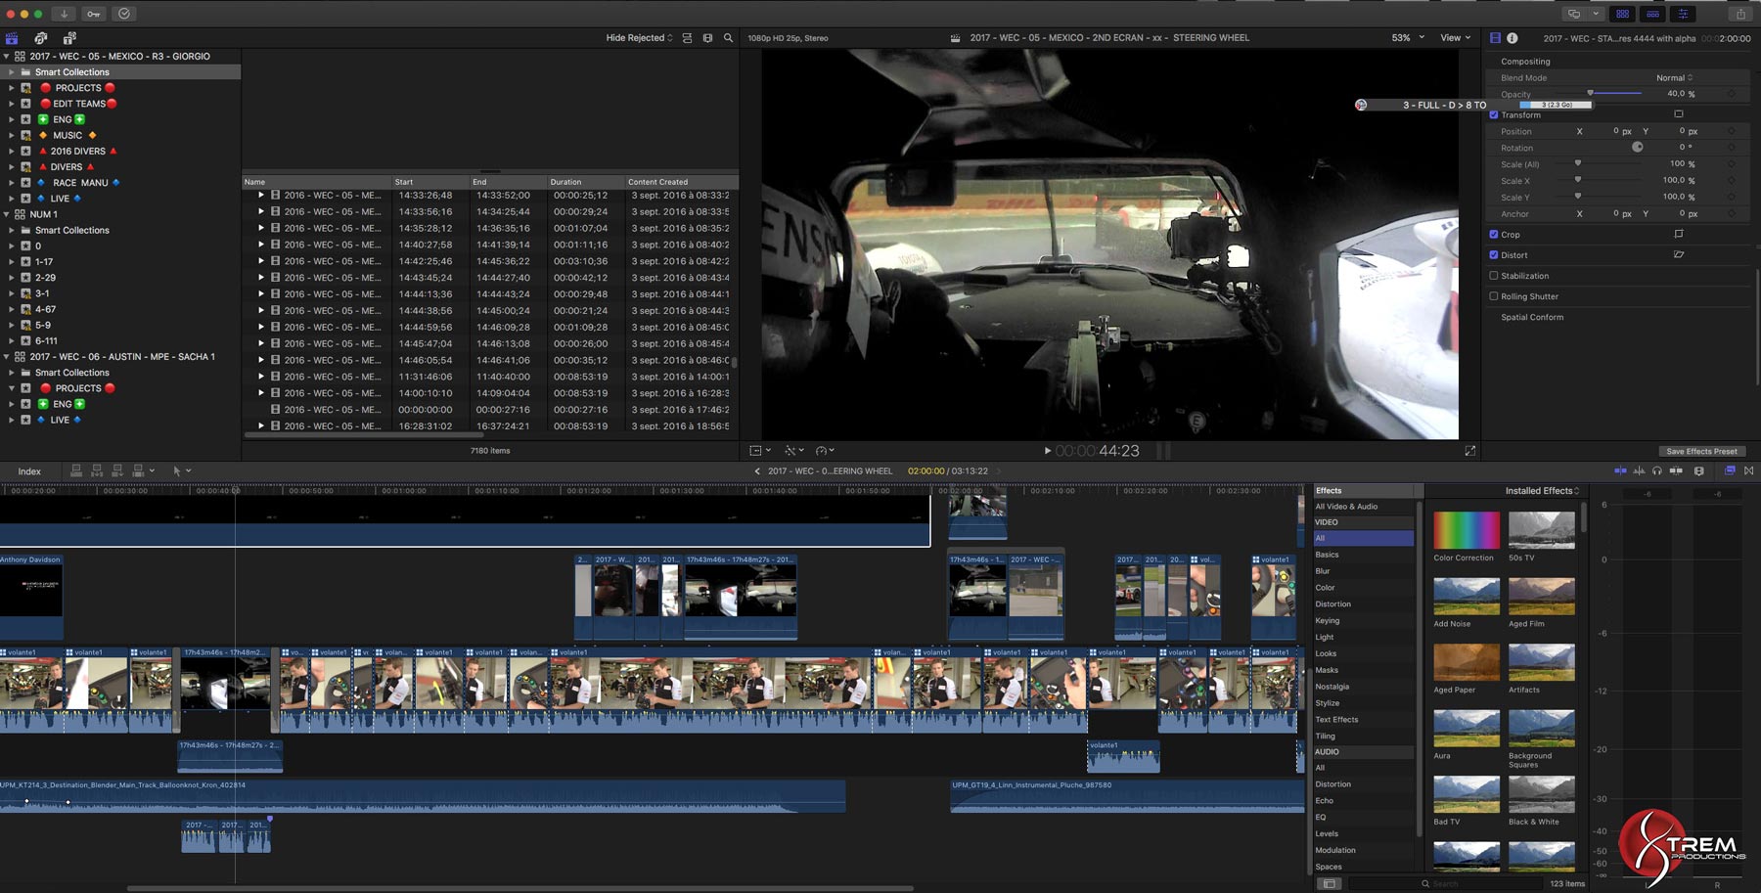Image resolution: width=1761 pixels, height=893 pixels.
Task: Select the Info inspector icon
Action: [1513, 38]
